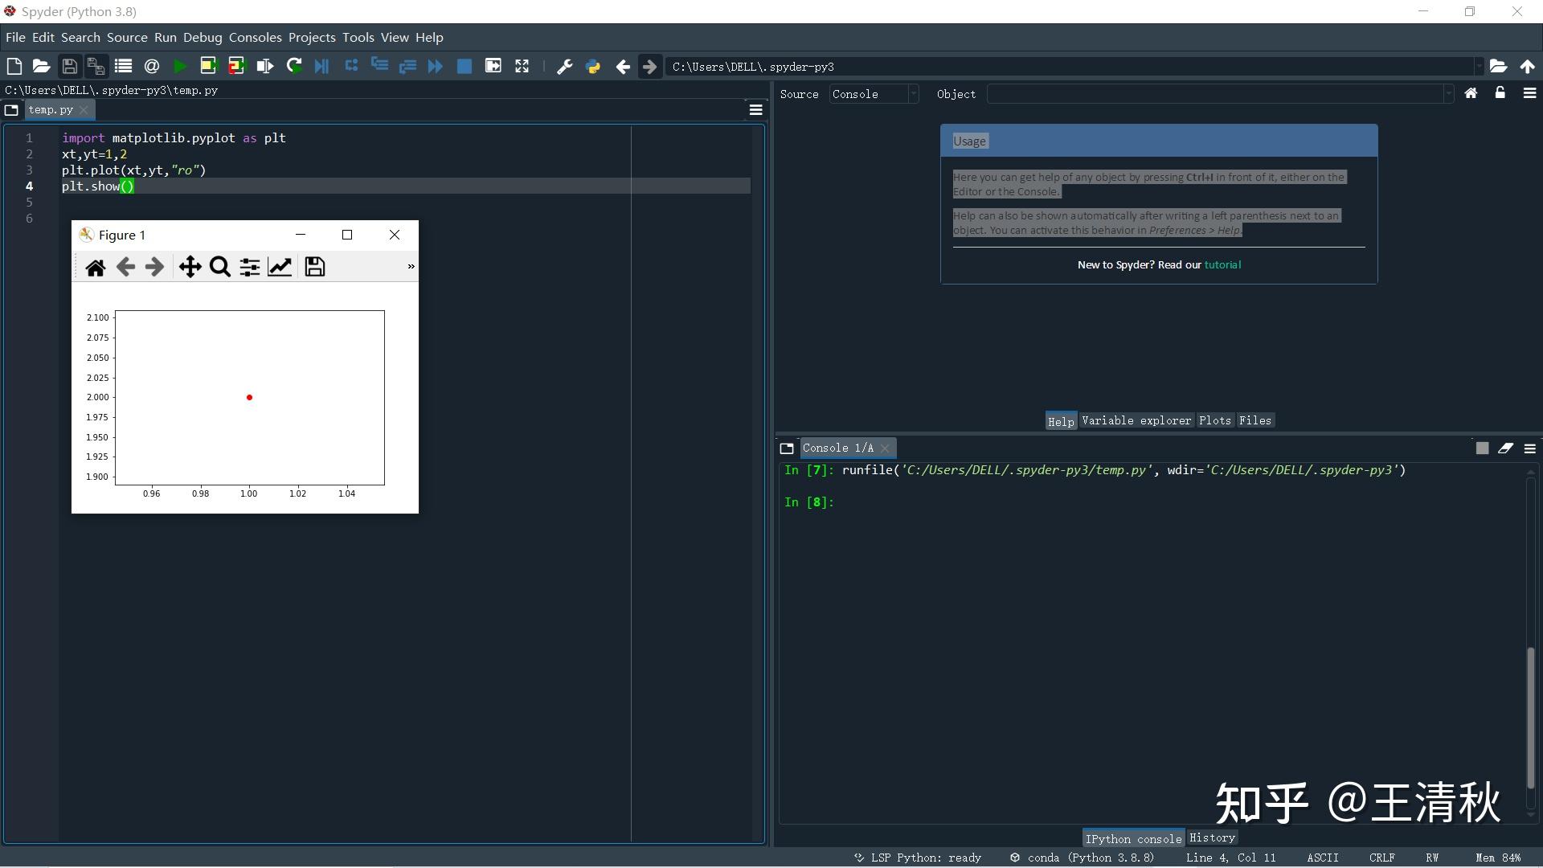
Task: Create a new file in the editor
Action: (x=14, y=66)
